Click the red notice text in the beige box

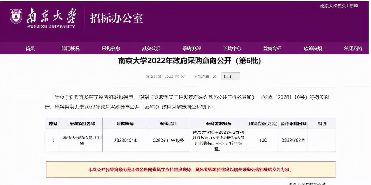tap(190, 170)
